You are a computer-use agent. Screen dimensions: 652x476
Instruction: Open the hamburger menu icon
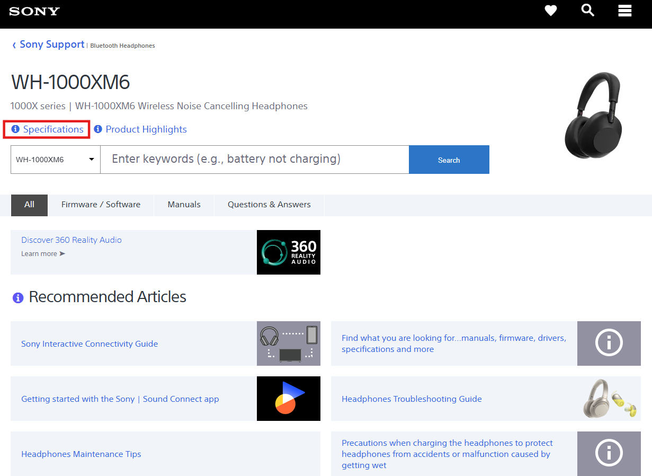(x=625, y=11)
